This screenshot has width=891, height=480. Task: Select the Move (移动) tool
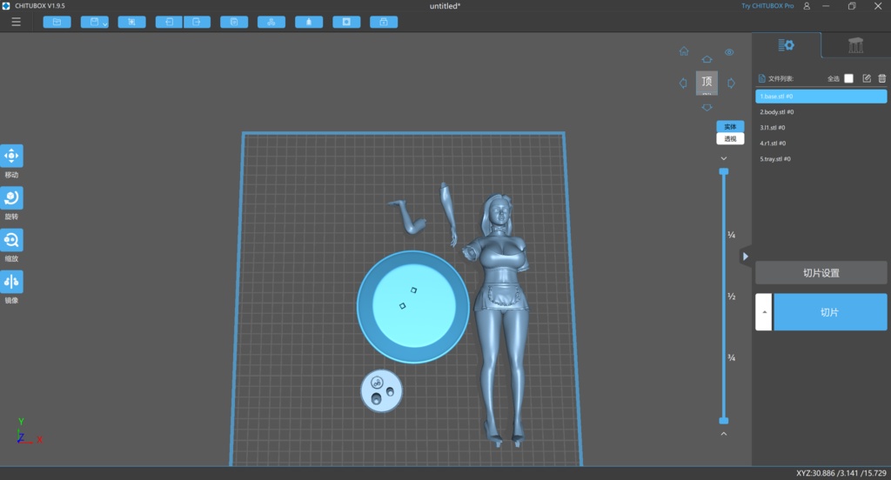coord(11,157)
